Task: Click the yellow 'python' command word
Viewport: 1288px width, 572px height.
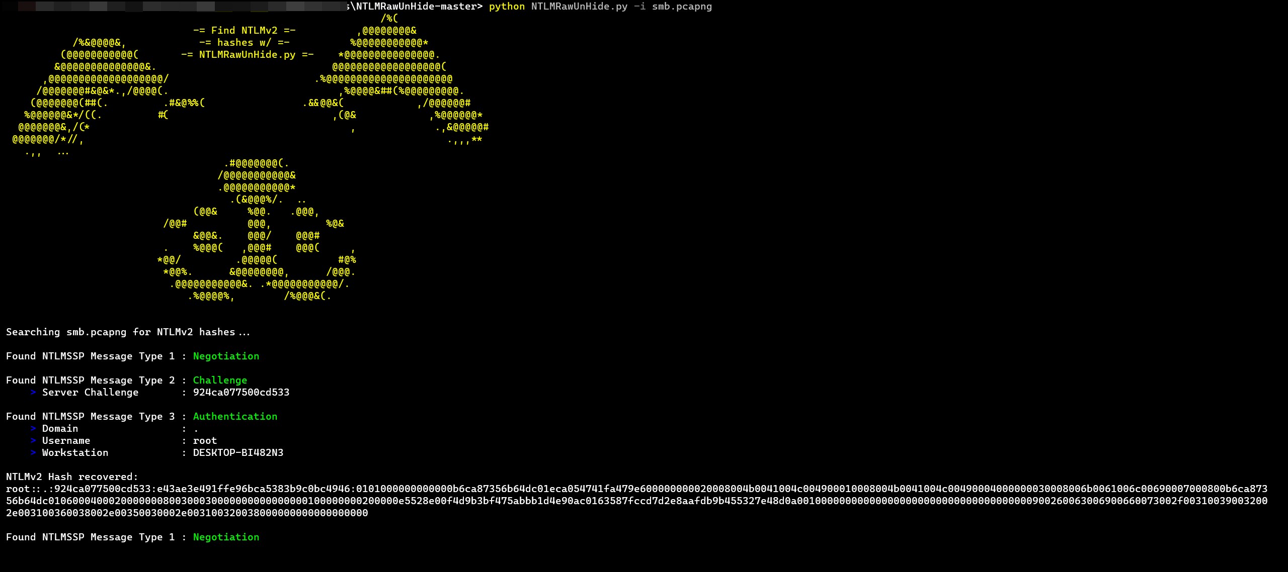Action: coord(506,7)
